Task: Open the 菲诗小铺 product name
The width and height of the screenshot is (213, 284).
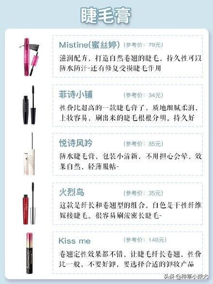Action: tap(76, 95)
